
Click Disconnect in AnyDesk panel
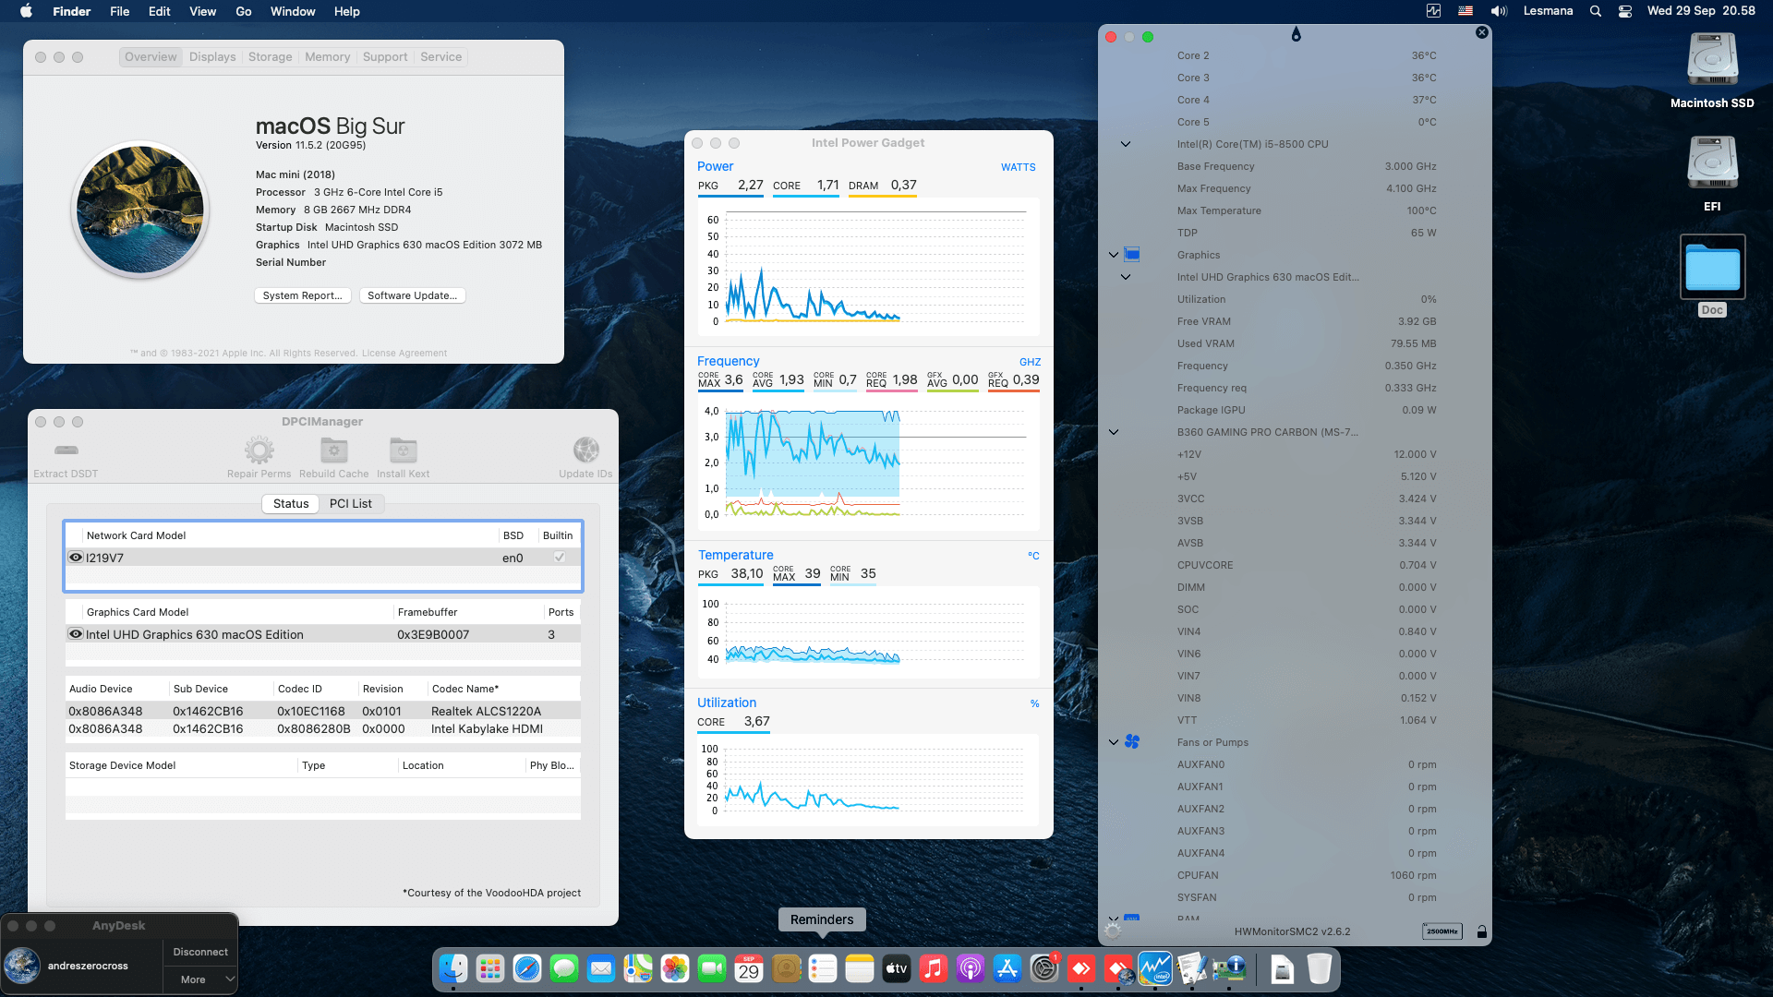tap(200, 952)
